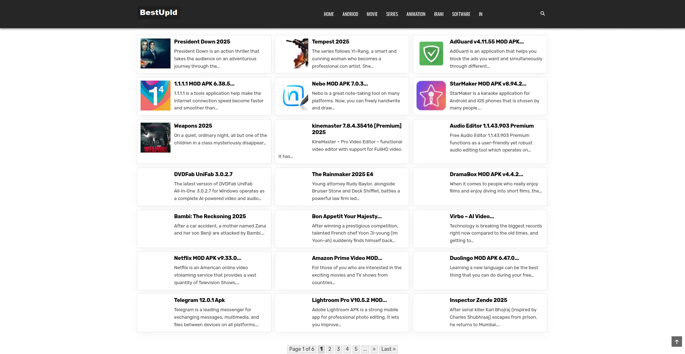Open Weapons 2025 title link
Viewport: 685px width, 354px height.
point(193,126)
